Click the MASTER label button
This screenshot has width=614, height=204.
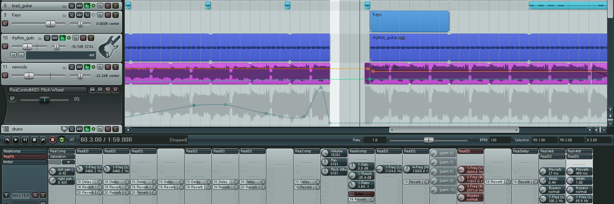click(21, 196)
